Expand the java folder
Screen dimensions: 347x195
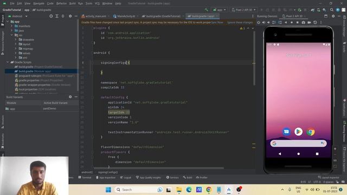coord(12,30)
